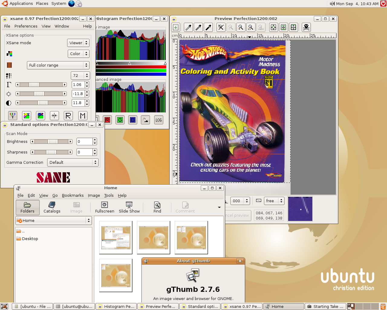Viewport: 387px width, 310px height.
Task: Click the show desktop icon in bottom panel
Action: pyautogui.click(x=4, y=306)
